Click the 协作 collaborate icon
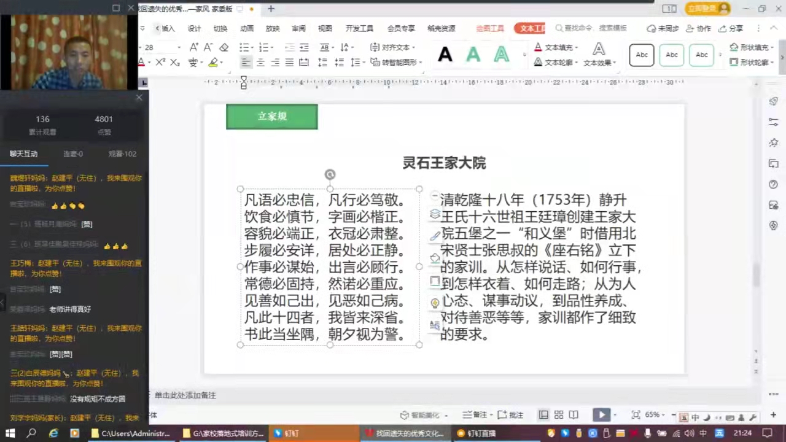This screenshot has height=442, width=786. click(x=704, y=28)
